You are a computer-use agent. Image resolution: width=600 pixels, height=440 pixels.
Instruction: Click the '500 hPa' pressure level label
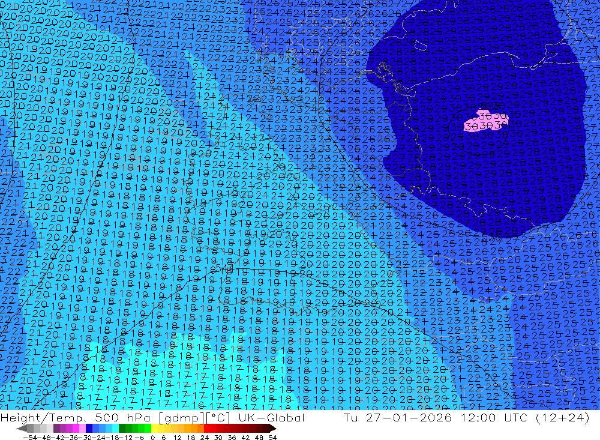[x=122, y=417]
